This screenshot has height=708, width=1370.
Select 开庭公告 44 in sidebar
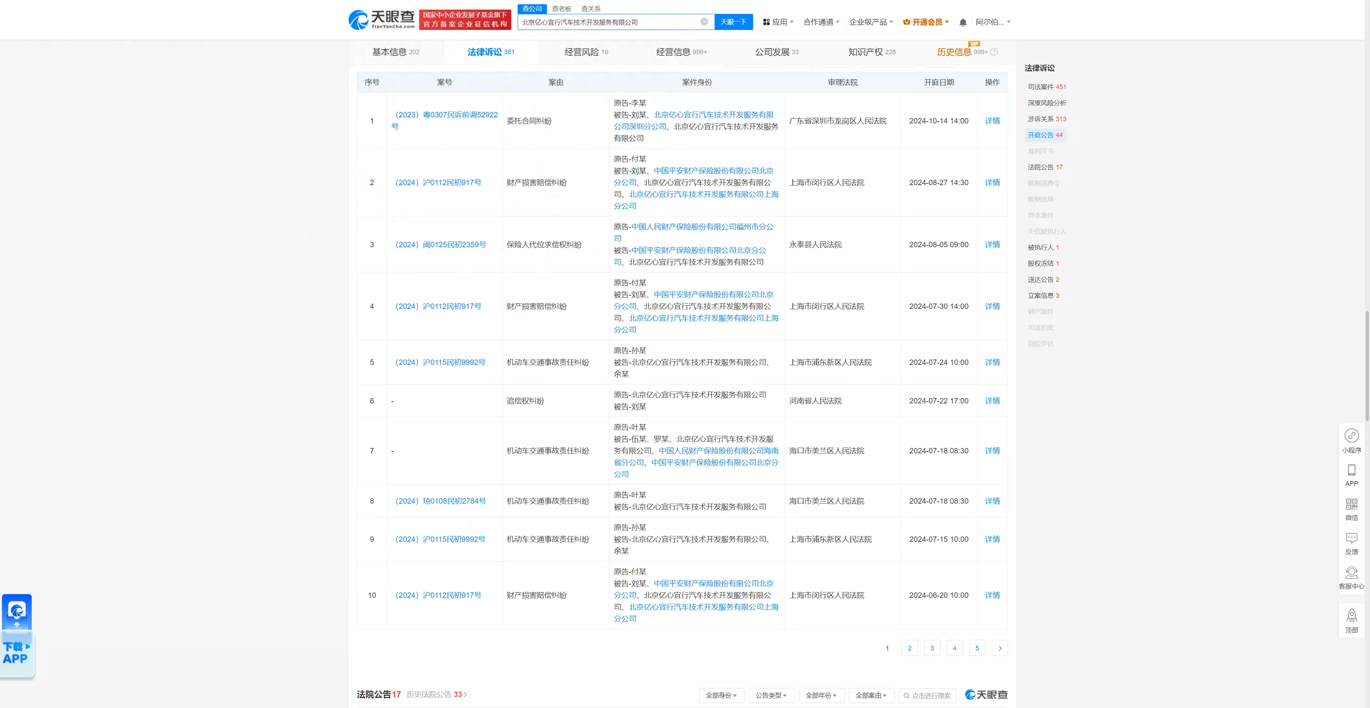tap(1045, 135)
